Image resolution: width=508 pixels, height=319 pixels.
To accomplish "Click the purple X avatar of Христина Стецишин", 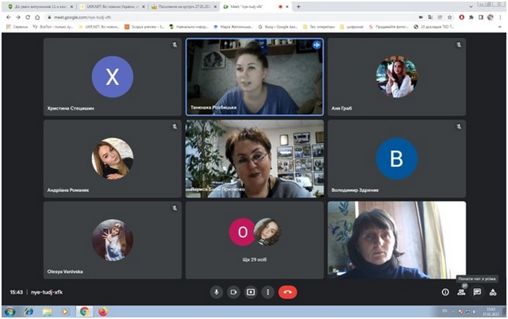I will pyautogui.click(x=113, y=77).
